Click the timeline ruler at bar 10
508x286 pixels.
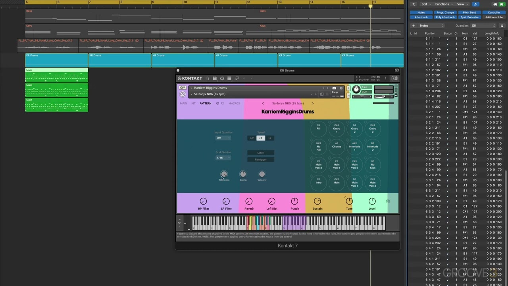[185, 2]
